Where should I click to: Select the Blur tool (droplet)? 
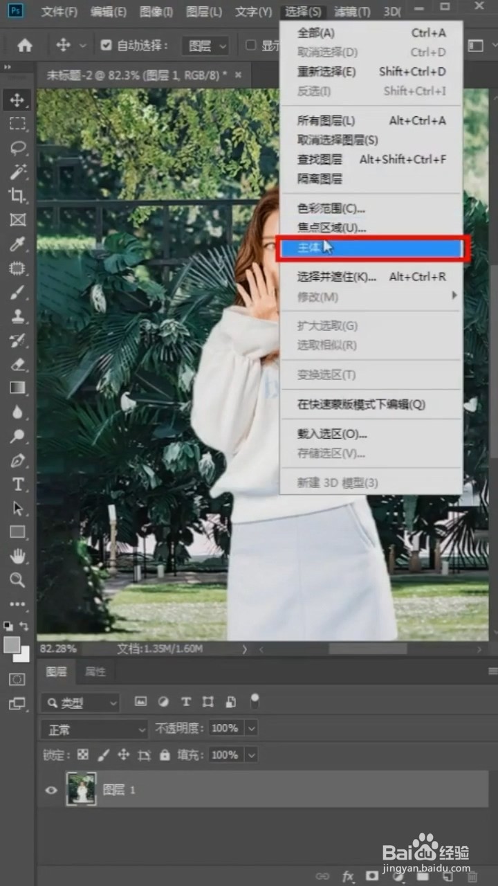pos(17,412)
